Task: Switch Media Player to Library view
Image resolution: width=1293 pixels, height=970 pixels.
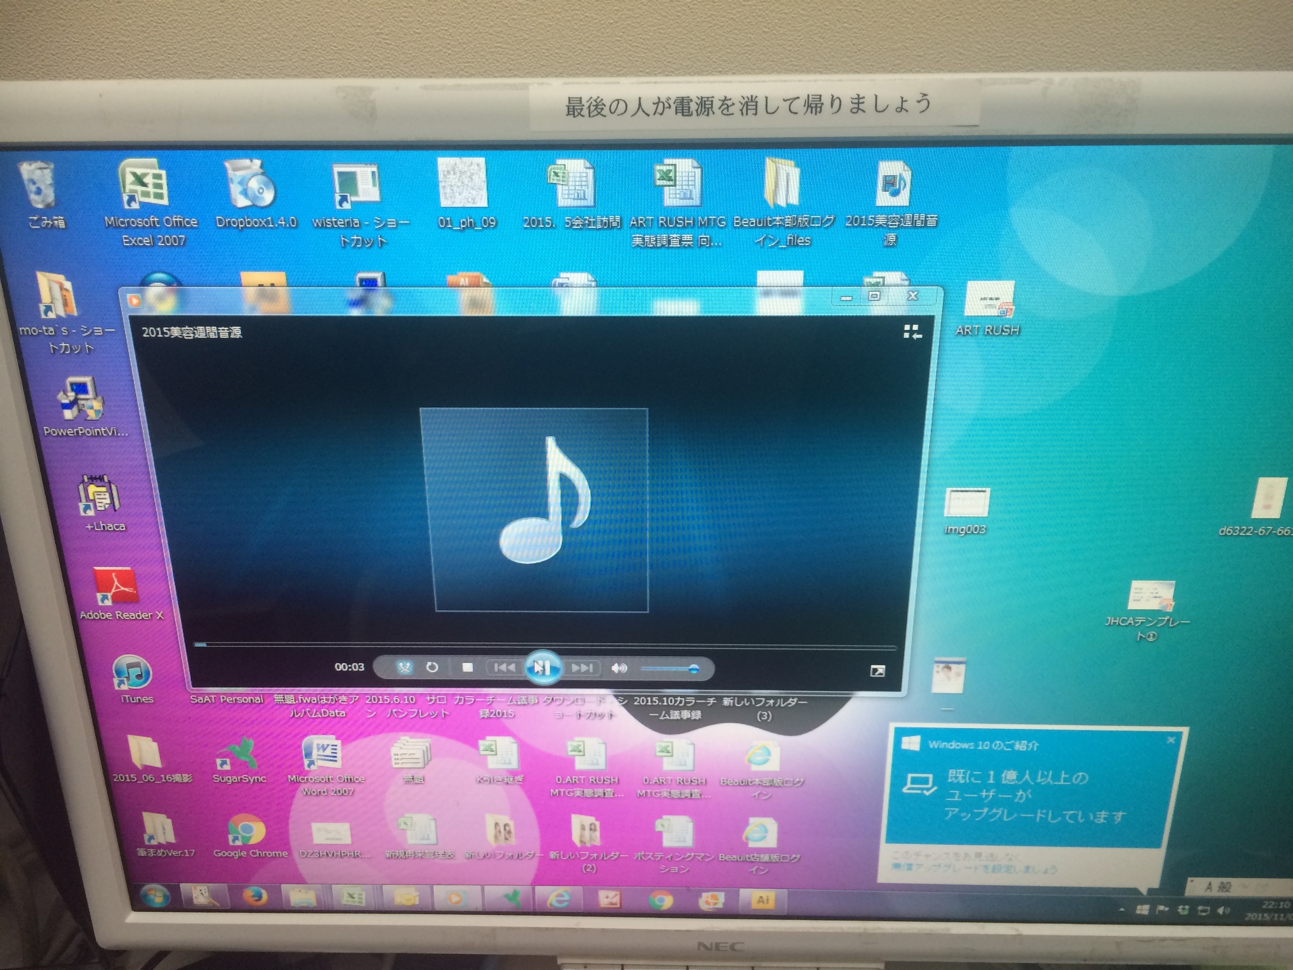Action: click(912, 332)
